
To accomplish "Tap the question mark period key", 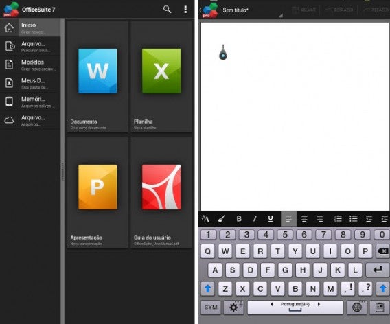I will (x=365, y=289).
